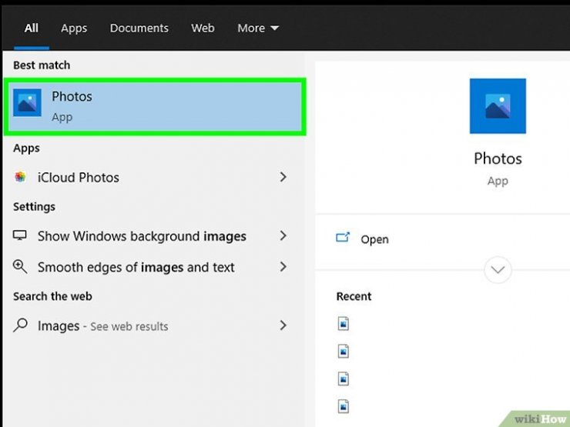Select the Web search tab
Viewport: 570px width, 427px height.
tap(203, 28)
